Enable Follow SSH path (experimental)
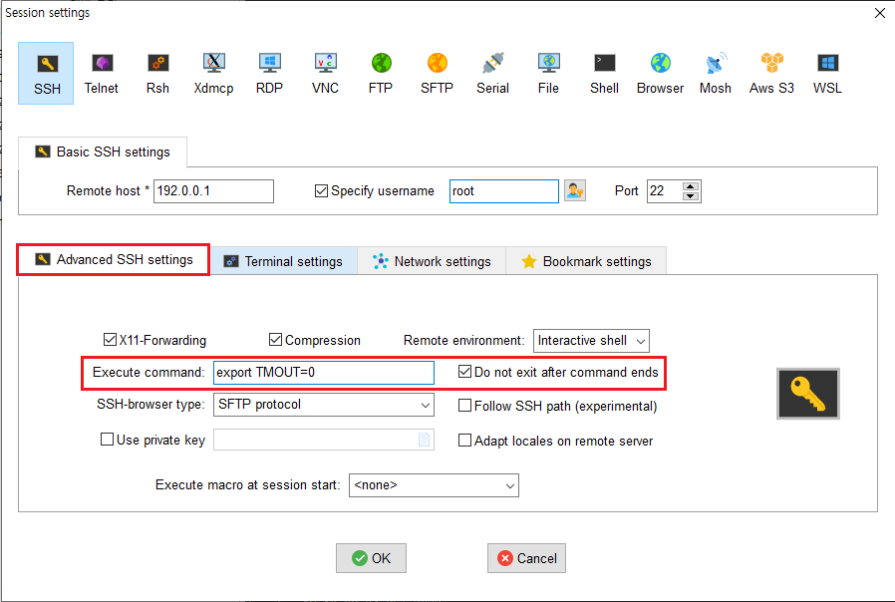The height and width of the screenshot is (602, 895). tap(464, 406)
